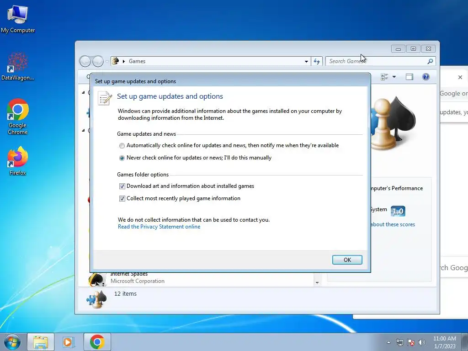Click the Games icon in details pane
The image size is (468, 351).
coord(96,299)
